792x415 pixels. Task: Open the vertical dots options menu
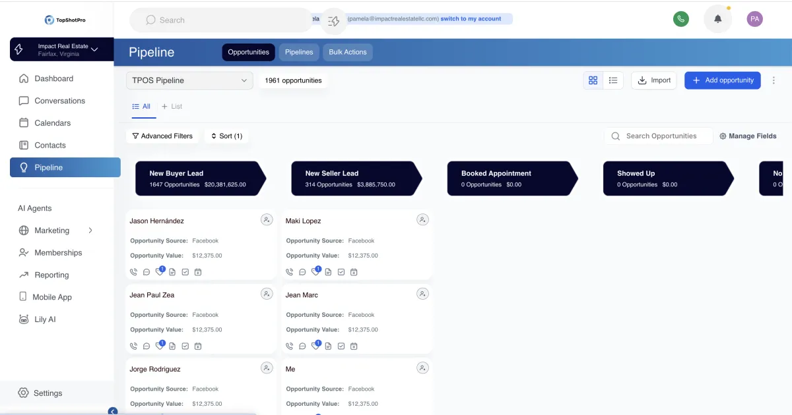coord(774,80)
